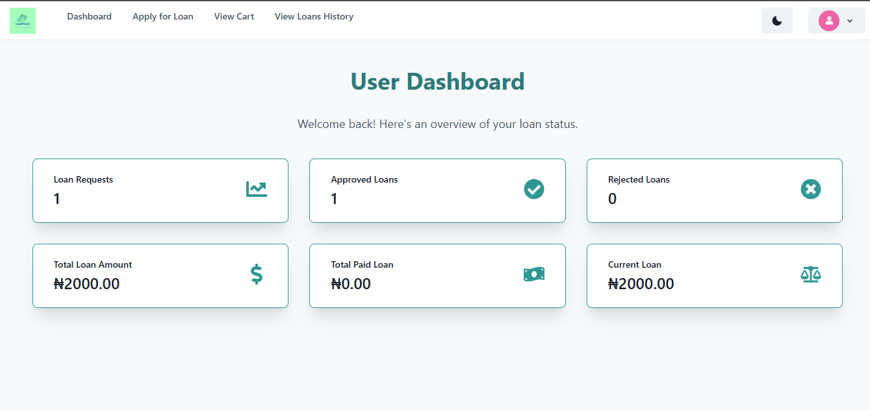Toggle dark mode using the moon button
Image resolution: width=870 pixels, height=410 pixels.
click(x=777, y=20)
